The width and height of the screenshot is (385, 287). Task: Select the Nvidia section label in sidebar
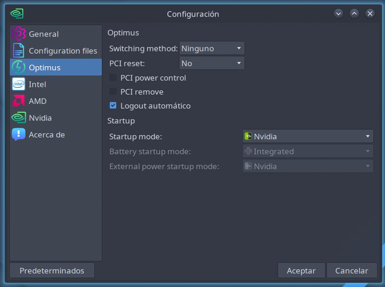pyautogui.click(x=40, y=118)
